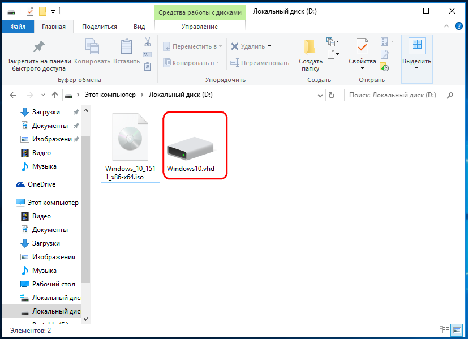Open Customize Quick Access Toolbar dropdown
Image resolution: width=468 pixels, height=339 pixels.
53,12
